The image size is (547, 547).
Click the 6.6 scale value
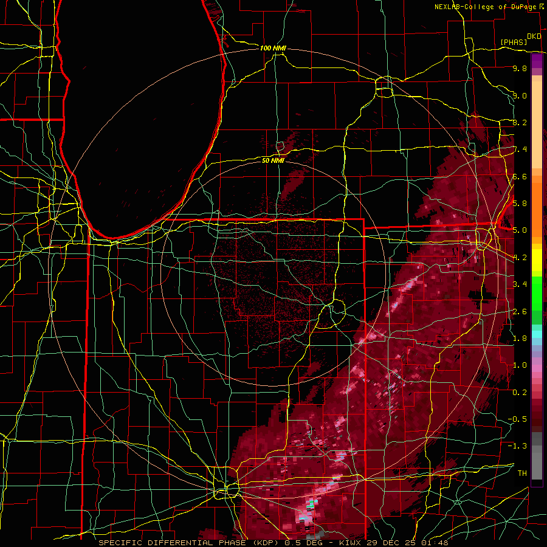520,176
